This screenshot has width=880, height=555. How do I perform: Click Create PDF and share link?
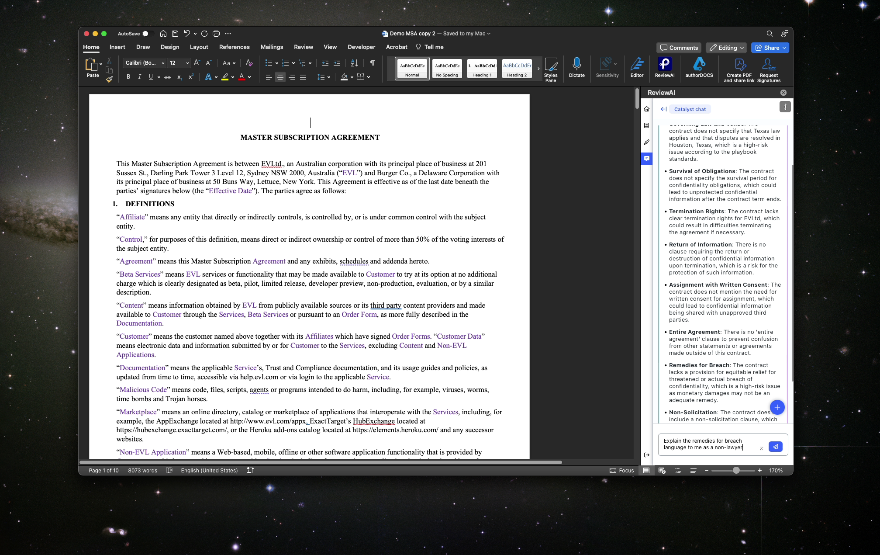tap(739, 70)
